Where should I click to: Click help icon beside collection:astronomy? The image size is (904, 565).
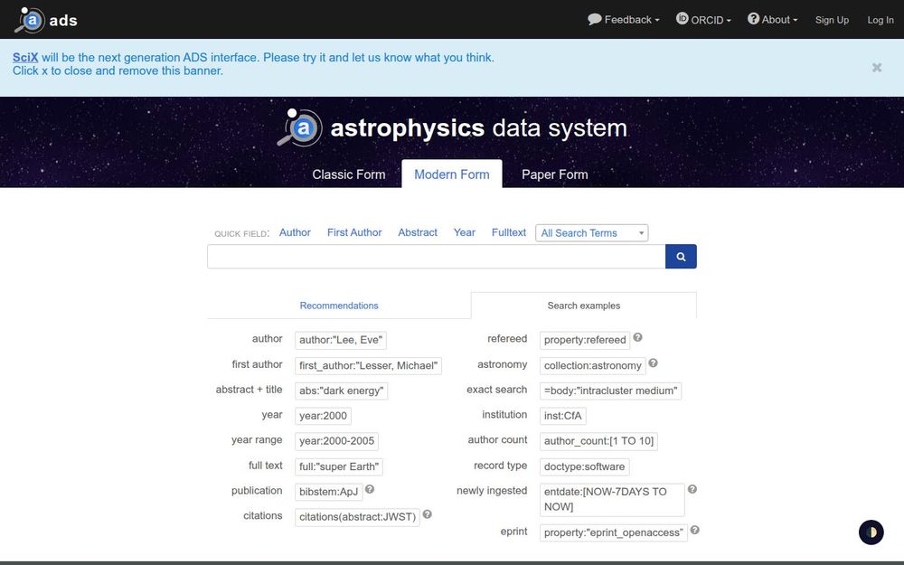click(x=654, y=363)
